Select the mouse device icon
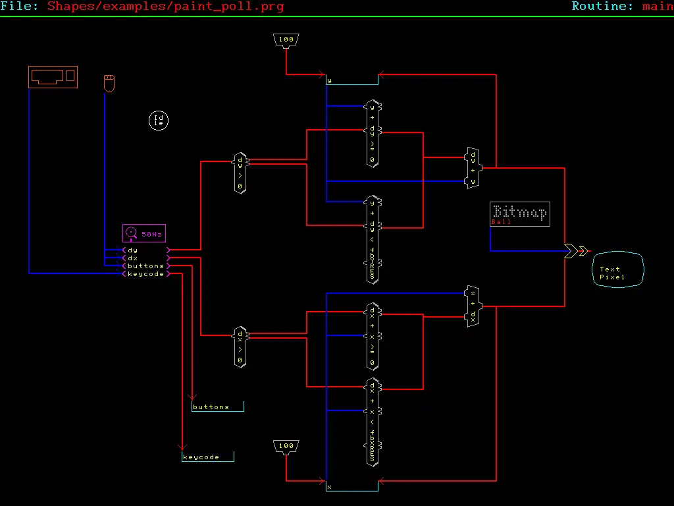 (109, 83)
